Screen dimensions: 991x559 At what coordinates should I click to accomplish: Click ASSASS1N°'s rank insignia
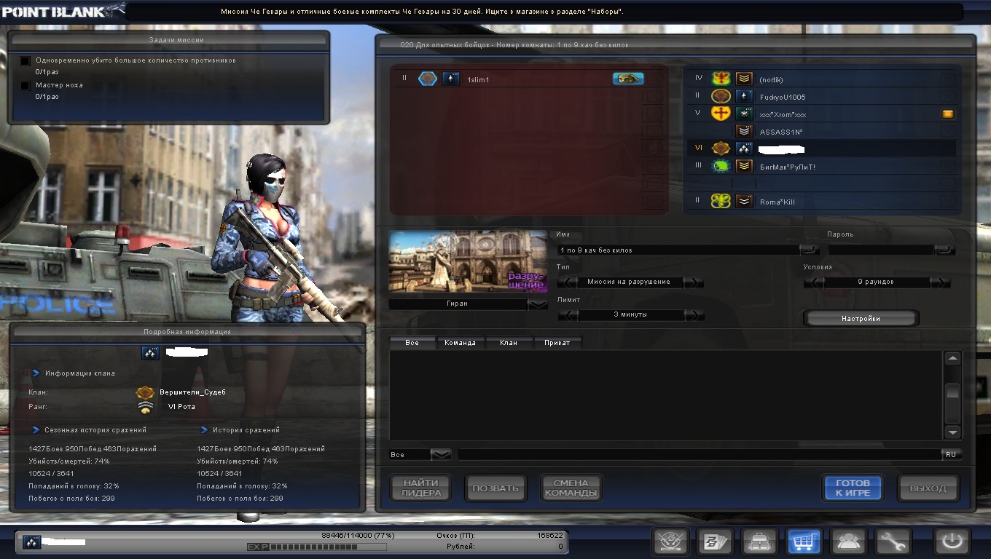tap(744, 131)
